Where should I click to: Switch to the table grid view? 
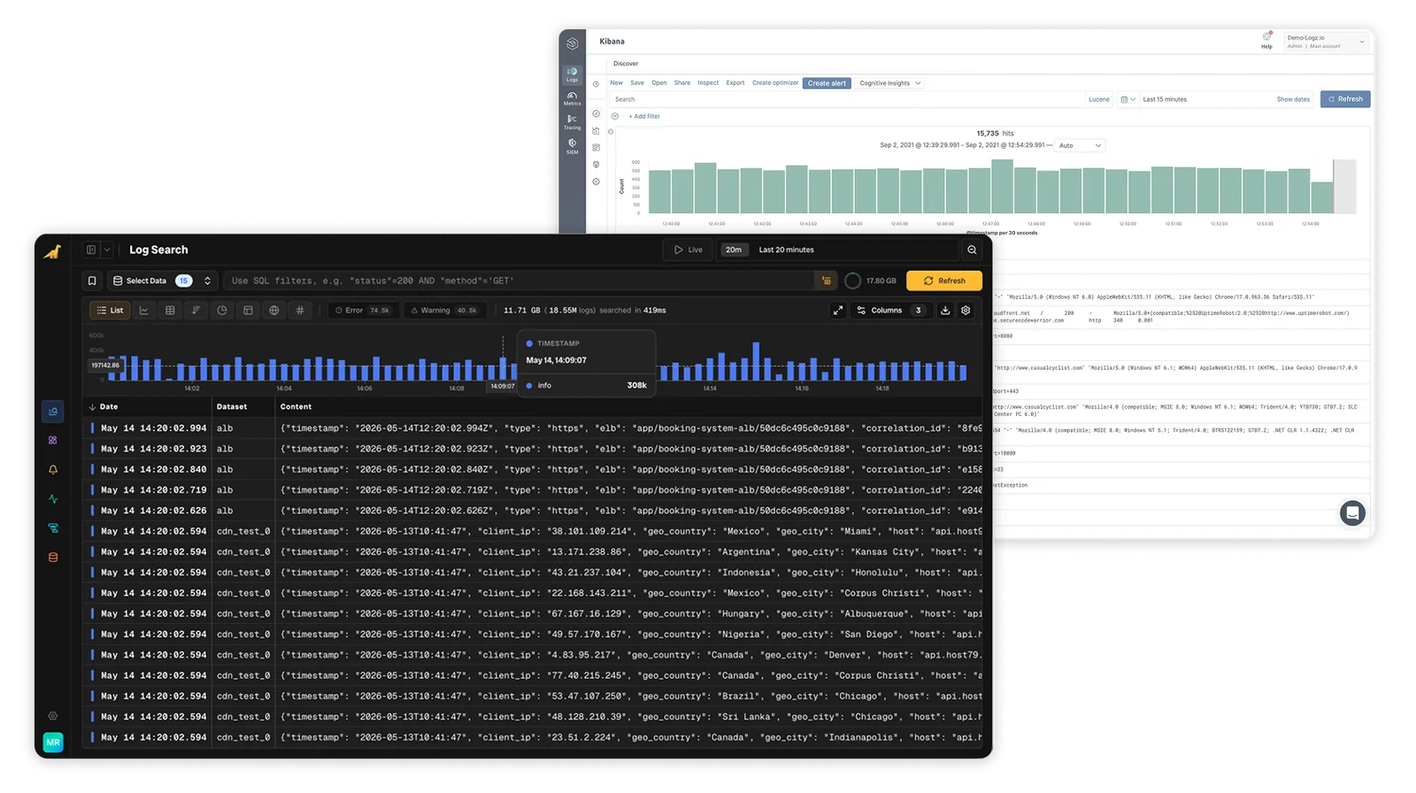[170, 311]
